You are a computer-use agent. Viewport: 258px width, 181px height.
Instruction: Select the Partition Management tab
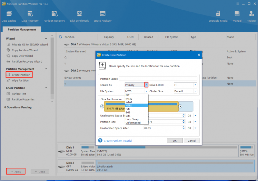[22, 29]
